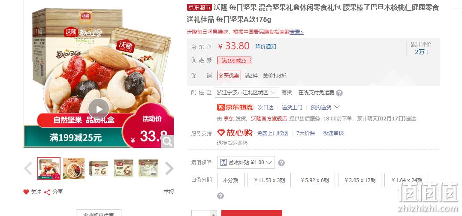
Task: Open help icon next to 试吃补贴 dropdown
Action: coord(281,163)
